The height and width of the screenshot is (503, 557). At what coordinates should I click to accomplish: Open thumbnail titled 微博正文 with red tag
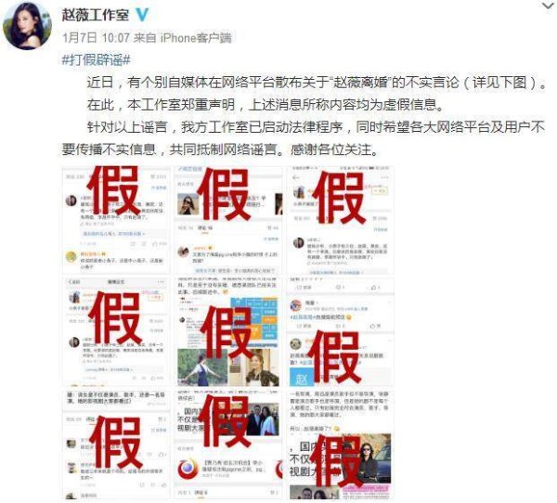(x=116, y=332)
